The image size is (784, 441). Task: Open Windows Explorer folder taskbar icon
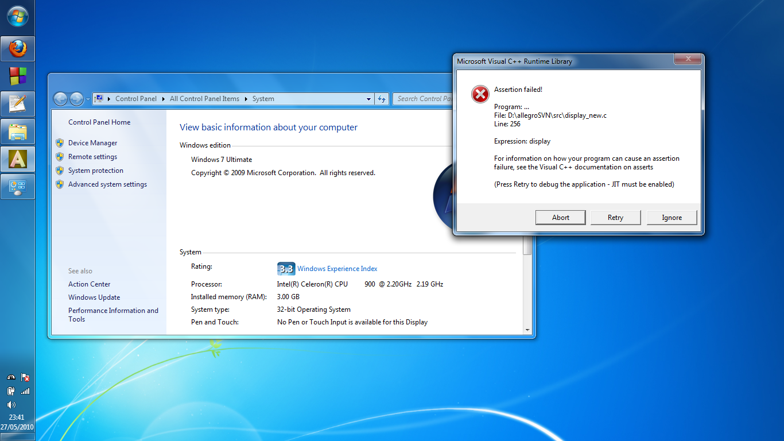tap(18, 131)
